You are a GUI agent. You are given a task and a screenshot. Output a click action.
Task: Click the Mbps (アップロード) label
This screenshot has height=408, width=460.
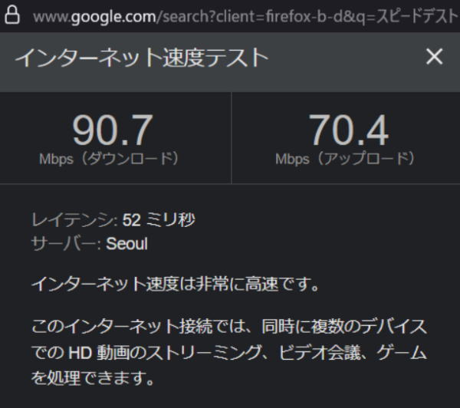click(346, 159)
